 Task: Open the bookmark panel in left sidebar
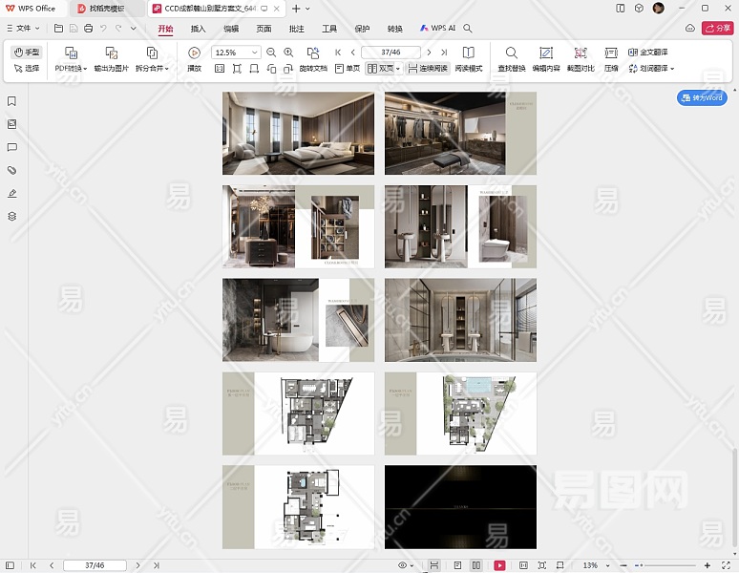(12, 101)
